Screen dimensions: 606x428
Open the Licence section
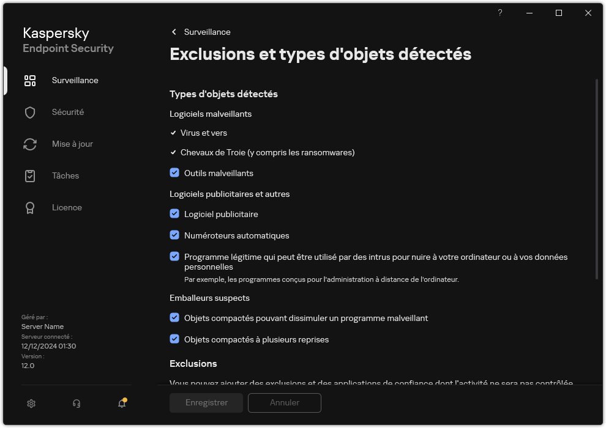pyautogui.click(x=67, y=208)
